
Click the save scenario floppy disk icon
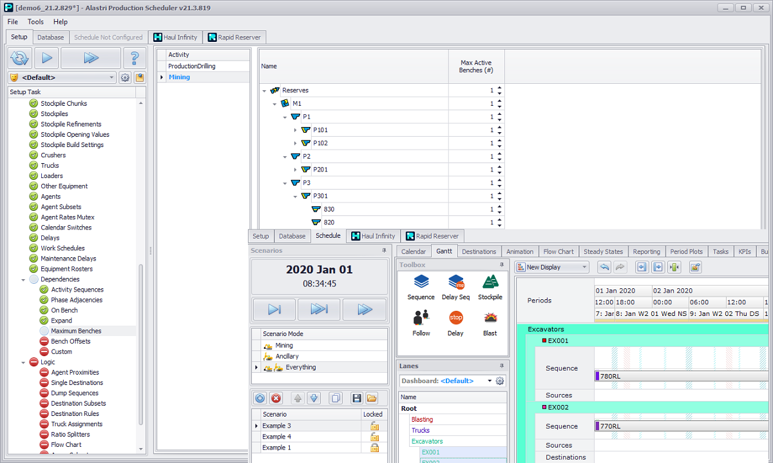[356, 399]
